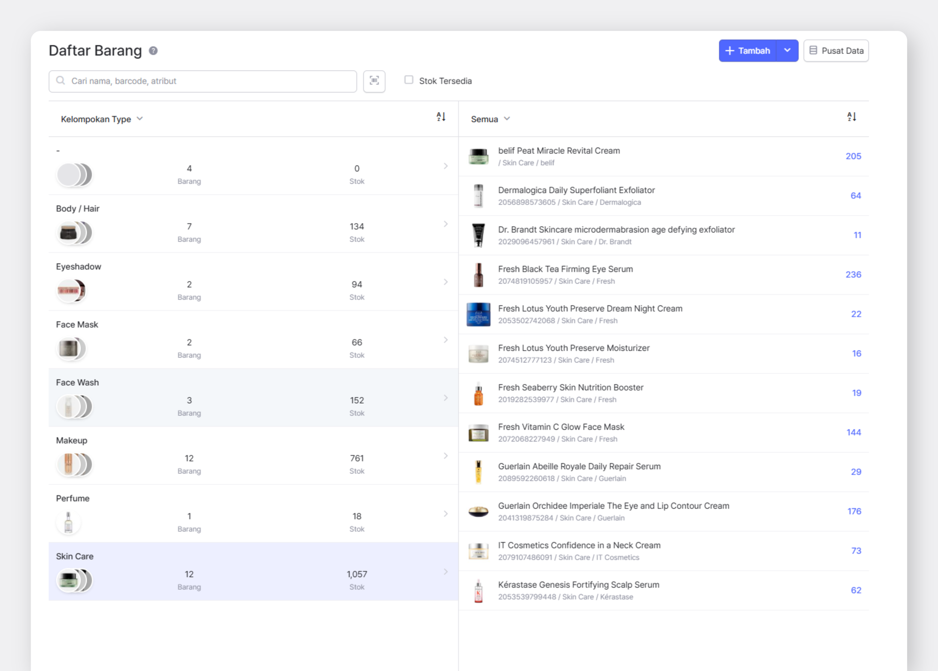Click Fresh Seaberry Booster product image
938x671 pixels.
pyautogui.click(x=478, y=393)
